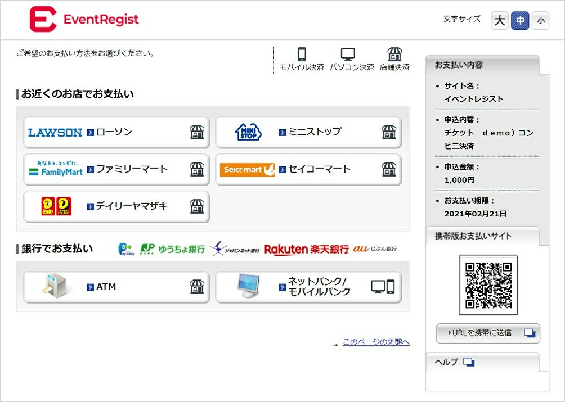This screenshot has width=565, height=402.
Task: Click the mobile payment QR code
Action: [x=488, y=285]
